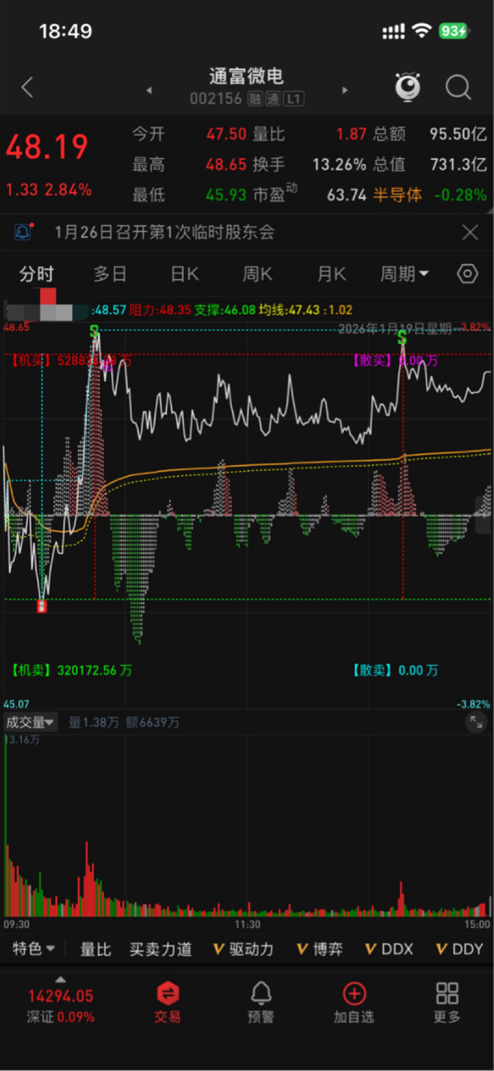The width and height of the screenshot is (494, 1071).
Task: Select the 驱动力 VIP indicator
Action: click(x=243, y=949)
